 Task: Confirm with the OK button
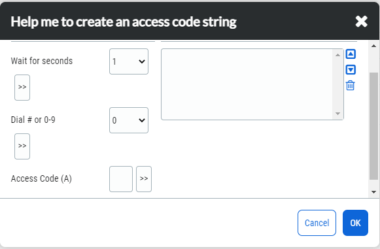pyautogui.click(x=355, y=223)
